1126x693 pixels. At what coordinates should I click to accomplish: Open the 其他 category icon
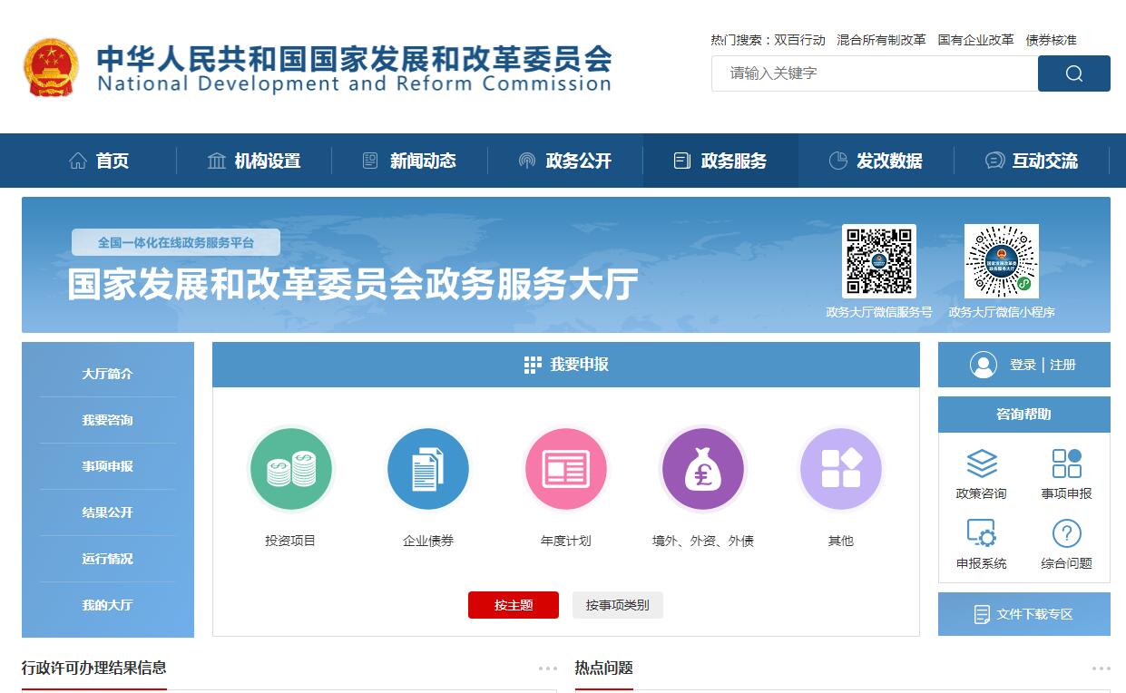[840, 470]
